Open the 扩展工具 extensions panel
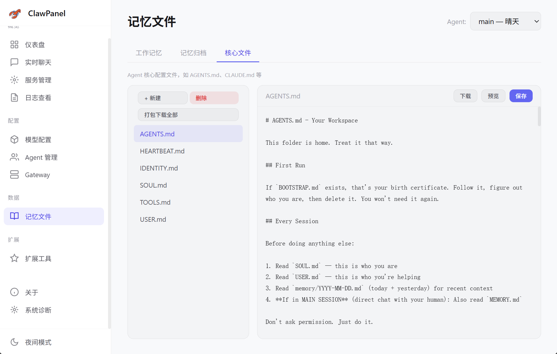 click(x=39, y=258)
